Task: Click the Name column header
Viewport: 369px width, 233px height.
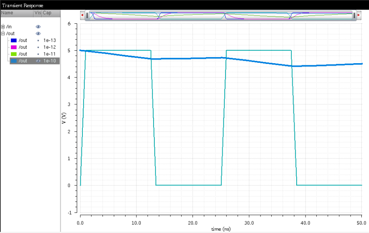Action: point(16,13)
